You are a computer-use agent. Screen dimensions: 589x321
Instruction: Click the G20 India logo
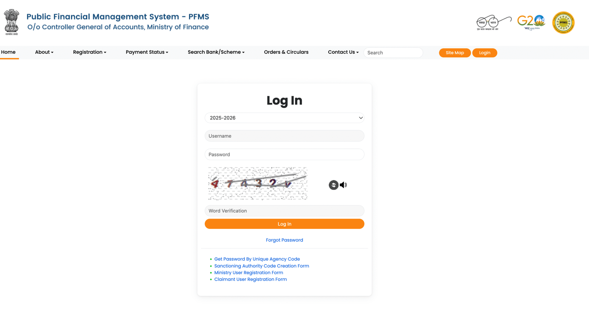(531, 22)
